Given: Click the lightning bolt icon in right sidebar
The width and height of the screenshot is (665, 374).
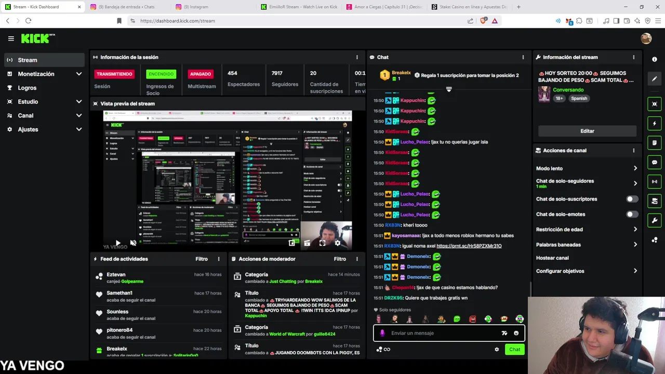Looking at the screenshot, I should click(655, 124).
